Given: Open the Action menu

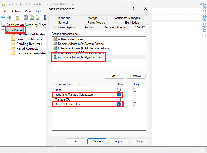Looking at the screenshot, I should tap(16, 11).
